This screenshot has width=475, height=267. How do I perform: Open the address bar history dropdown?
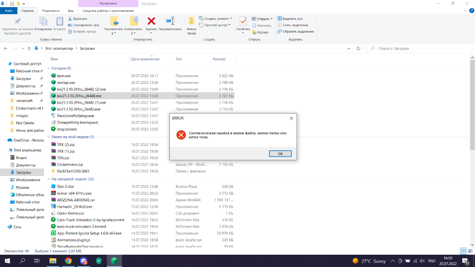click(349, 48)
